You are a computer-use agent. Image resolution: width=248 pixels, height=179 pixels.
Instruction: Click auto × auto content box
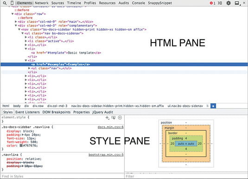pyautogui.click(x=186, y=144)
